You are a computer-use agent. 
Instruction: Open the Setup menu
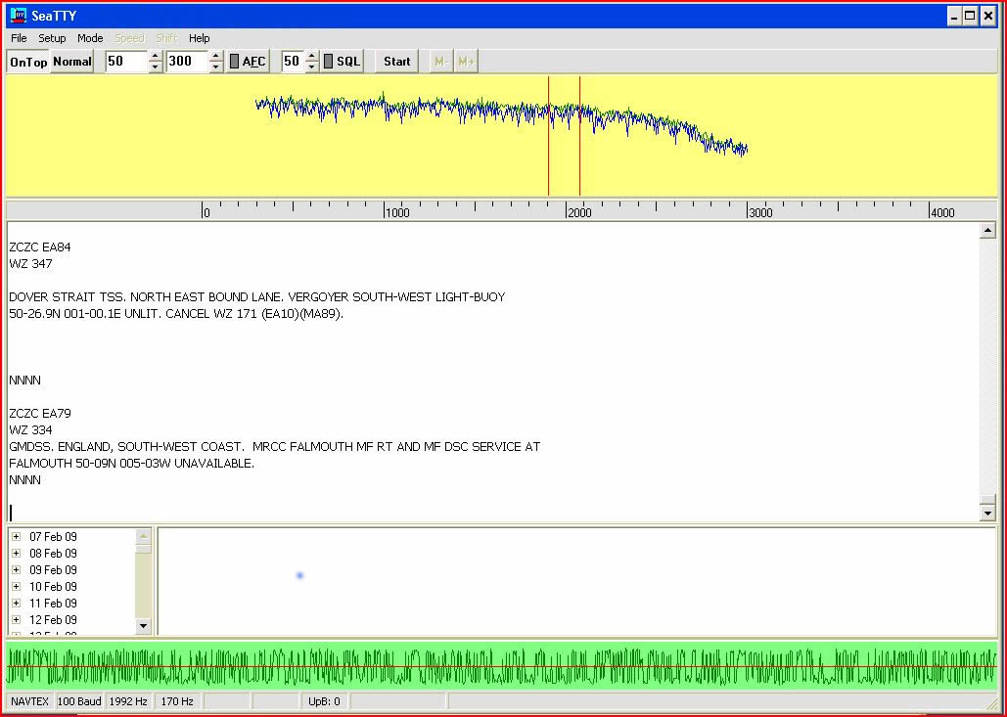click(52, 38)
